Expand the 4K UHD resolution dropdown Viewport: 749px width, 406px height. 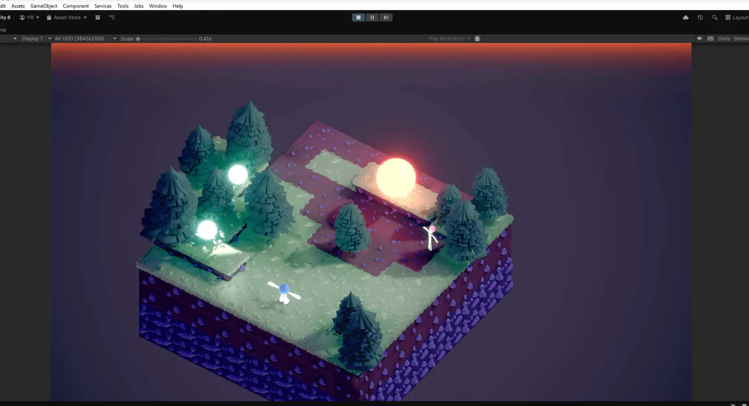click(x=85, y=38)
